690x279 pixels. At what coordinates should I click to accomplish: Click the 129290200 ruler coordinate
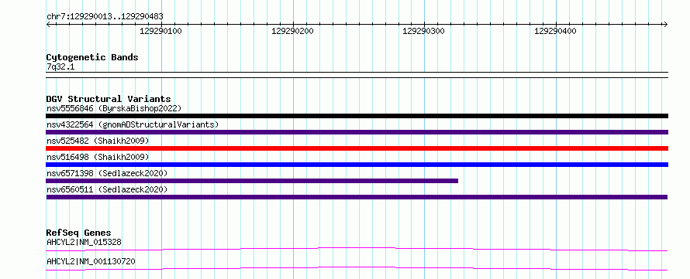pos(292,31)
